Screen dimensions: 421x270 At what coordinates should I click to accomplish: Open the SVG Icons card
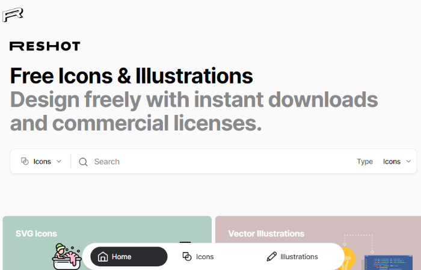[107, 243]
